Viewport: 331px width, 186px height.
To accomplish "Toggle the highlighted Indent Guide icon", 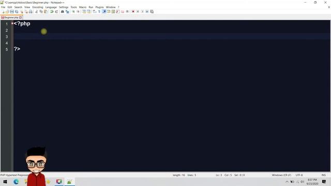I will [x=104, y=11].
